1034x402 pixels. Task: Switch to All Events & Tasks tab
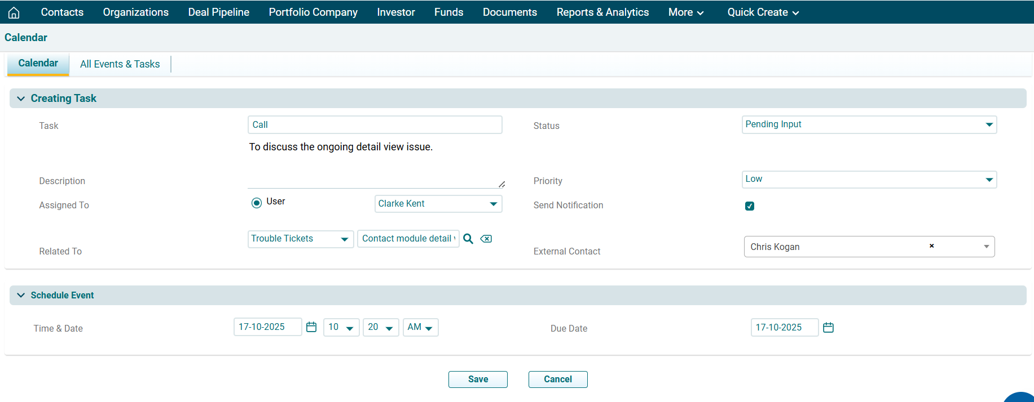click(120, 64)
